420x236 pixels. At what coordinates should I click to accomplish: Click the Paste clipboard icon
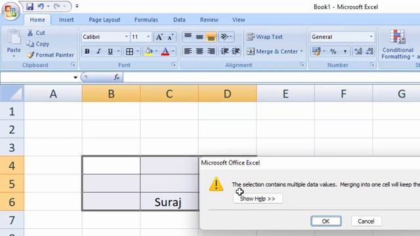(x=14, y=37)
